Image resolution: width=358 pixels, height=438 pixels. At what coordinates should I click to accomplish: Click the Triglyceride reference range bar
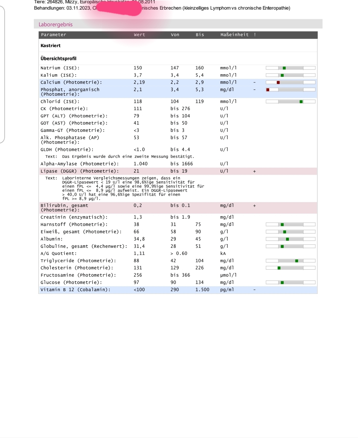point(290,261)
